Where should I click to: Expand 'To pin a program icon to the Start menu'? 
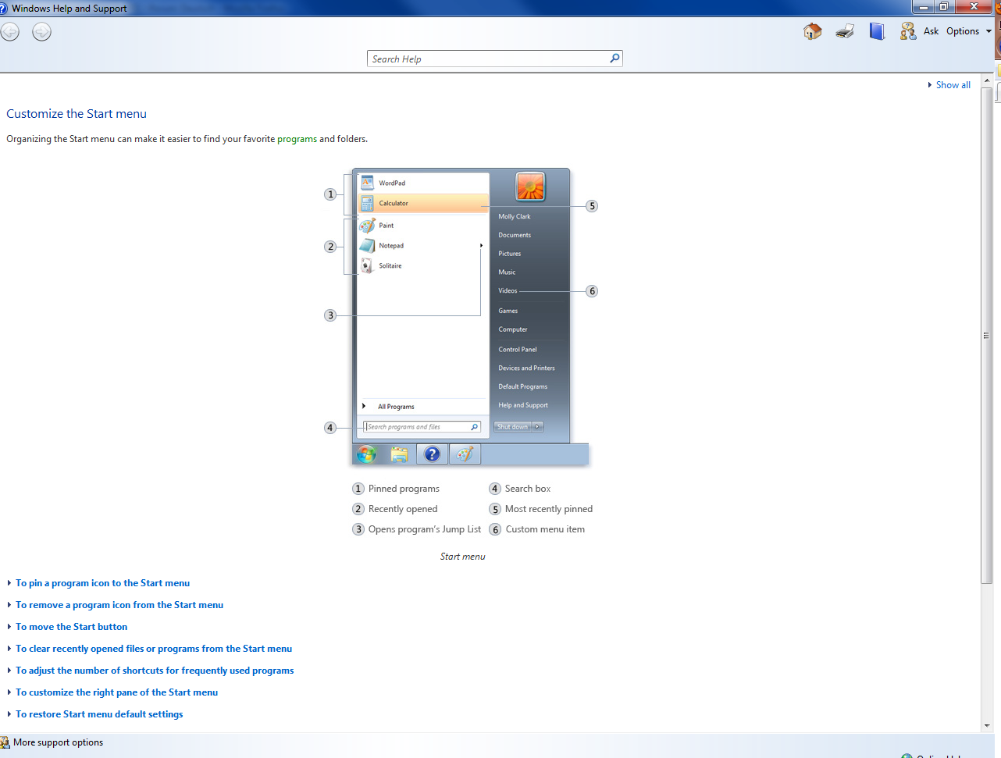(x=102, y=583)
